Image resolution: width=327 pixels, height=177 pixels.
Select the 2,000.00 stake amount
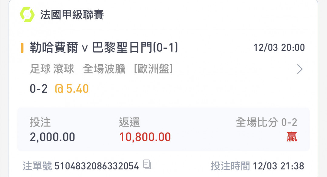(52, 137)
